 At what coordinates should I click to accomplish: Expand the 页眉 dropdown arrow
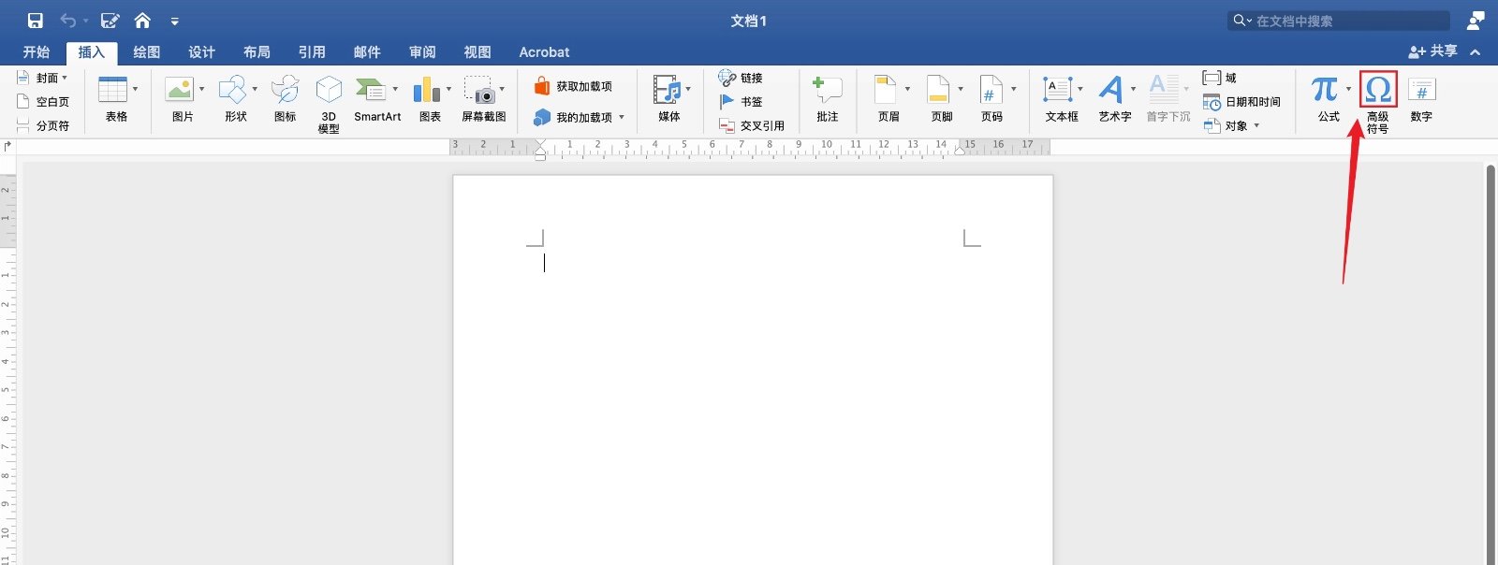(907, 90)
